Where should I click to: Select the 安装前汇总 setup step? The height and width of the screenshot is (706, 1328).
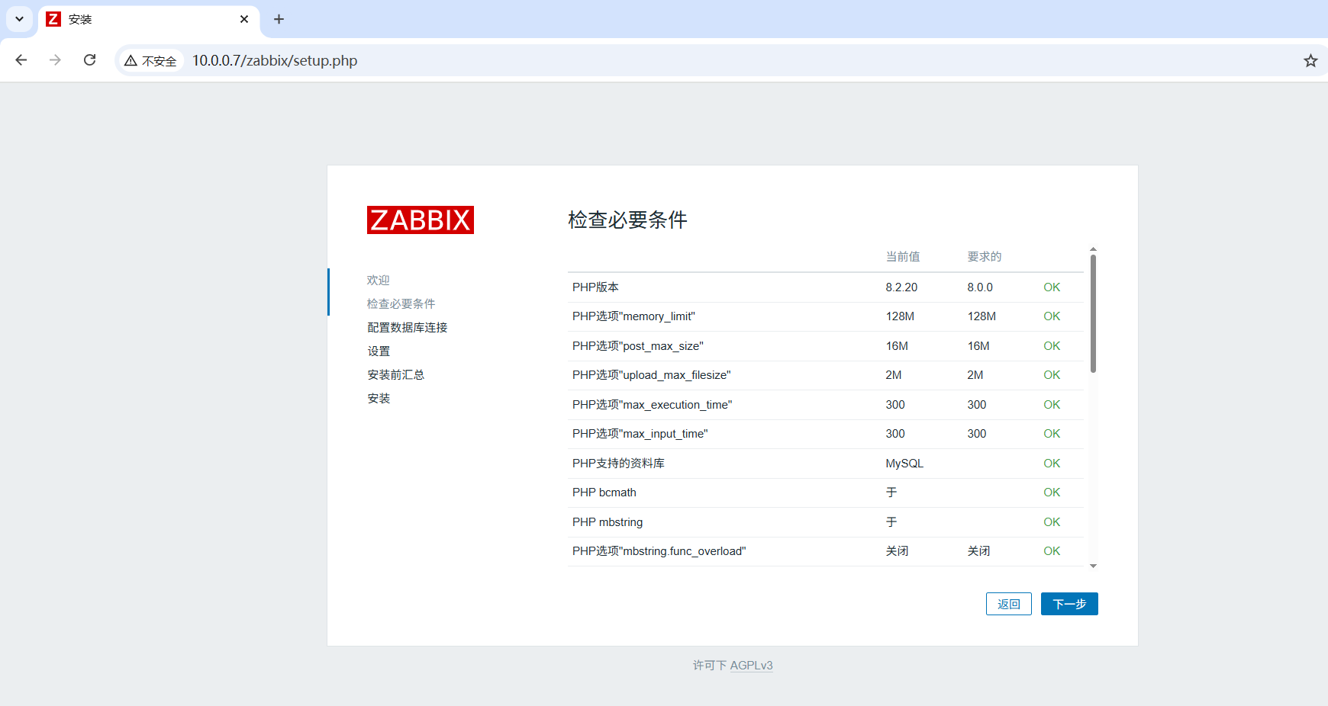click(x=396, y=374)
